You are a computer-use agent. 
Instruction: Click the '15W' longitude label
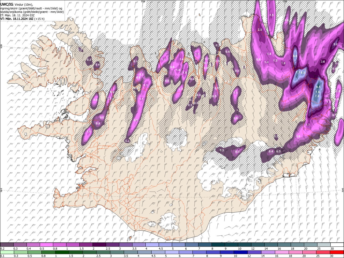(x=285, y=1)
